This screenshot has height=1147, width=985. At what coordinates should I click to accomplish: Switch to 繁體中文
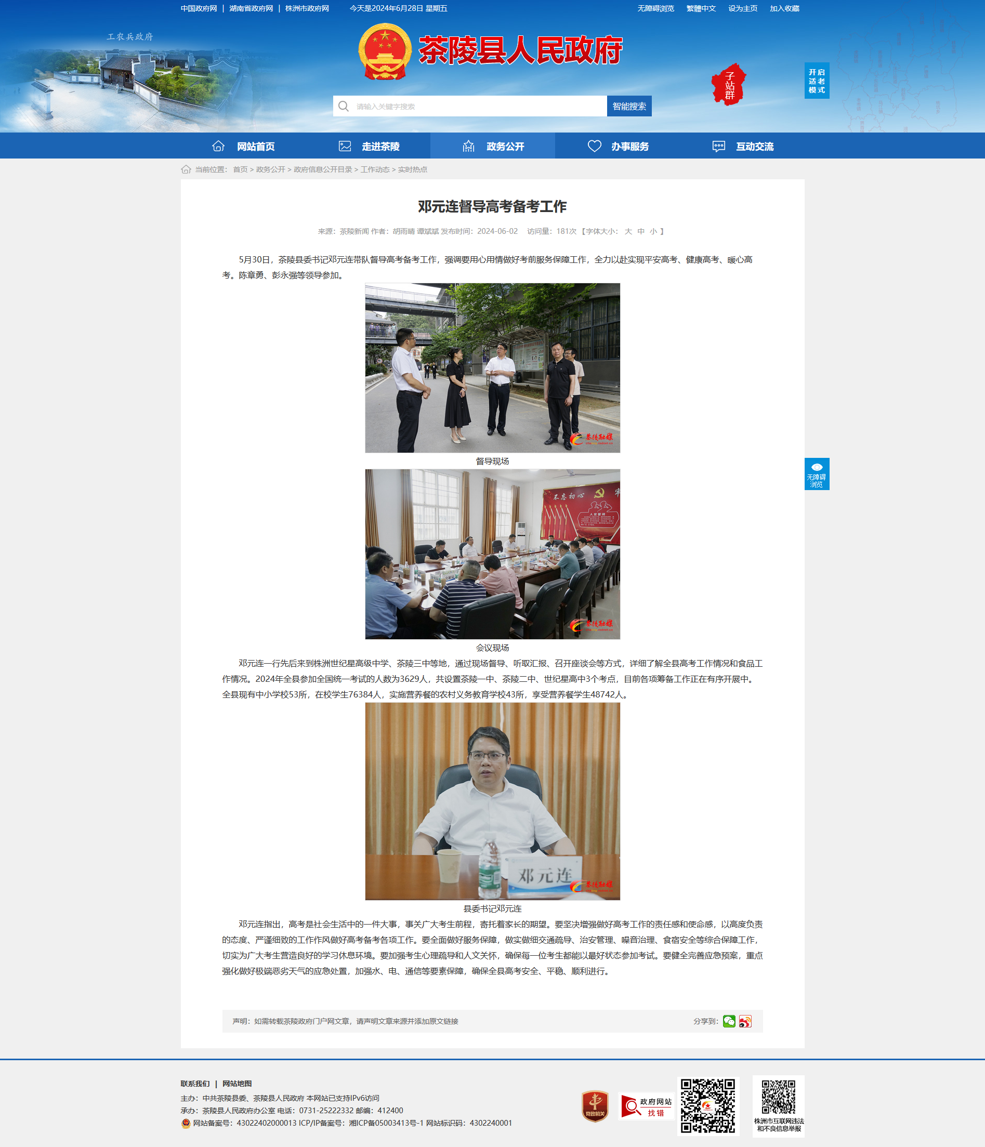701,8
